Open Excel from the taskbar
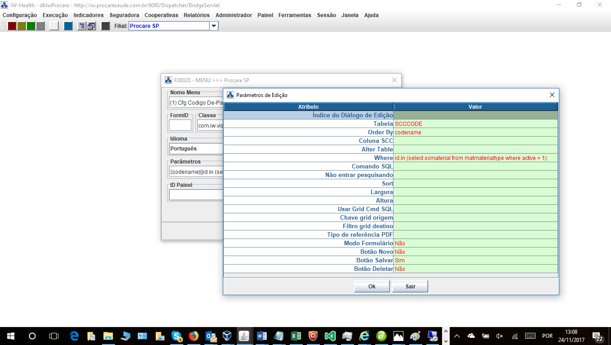 pyautogui.click(x=296, y=336)
